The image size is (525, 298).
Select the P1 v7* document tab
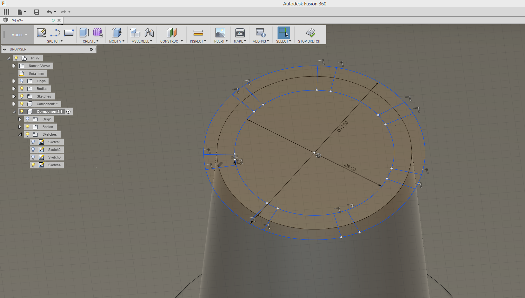coord(17,21)
